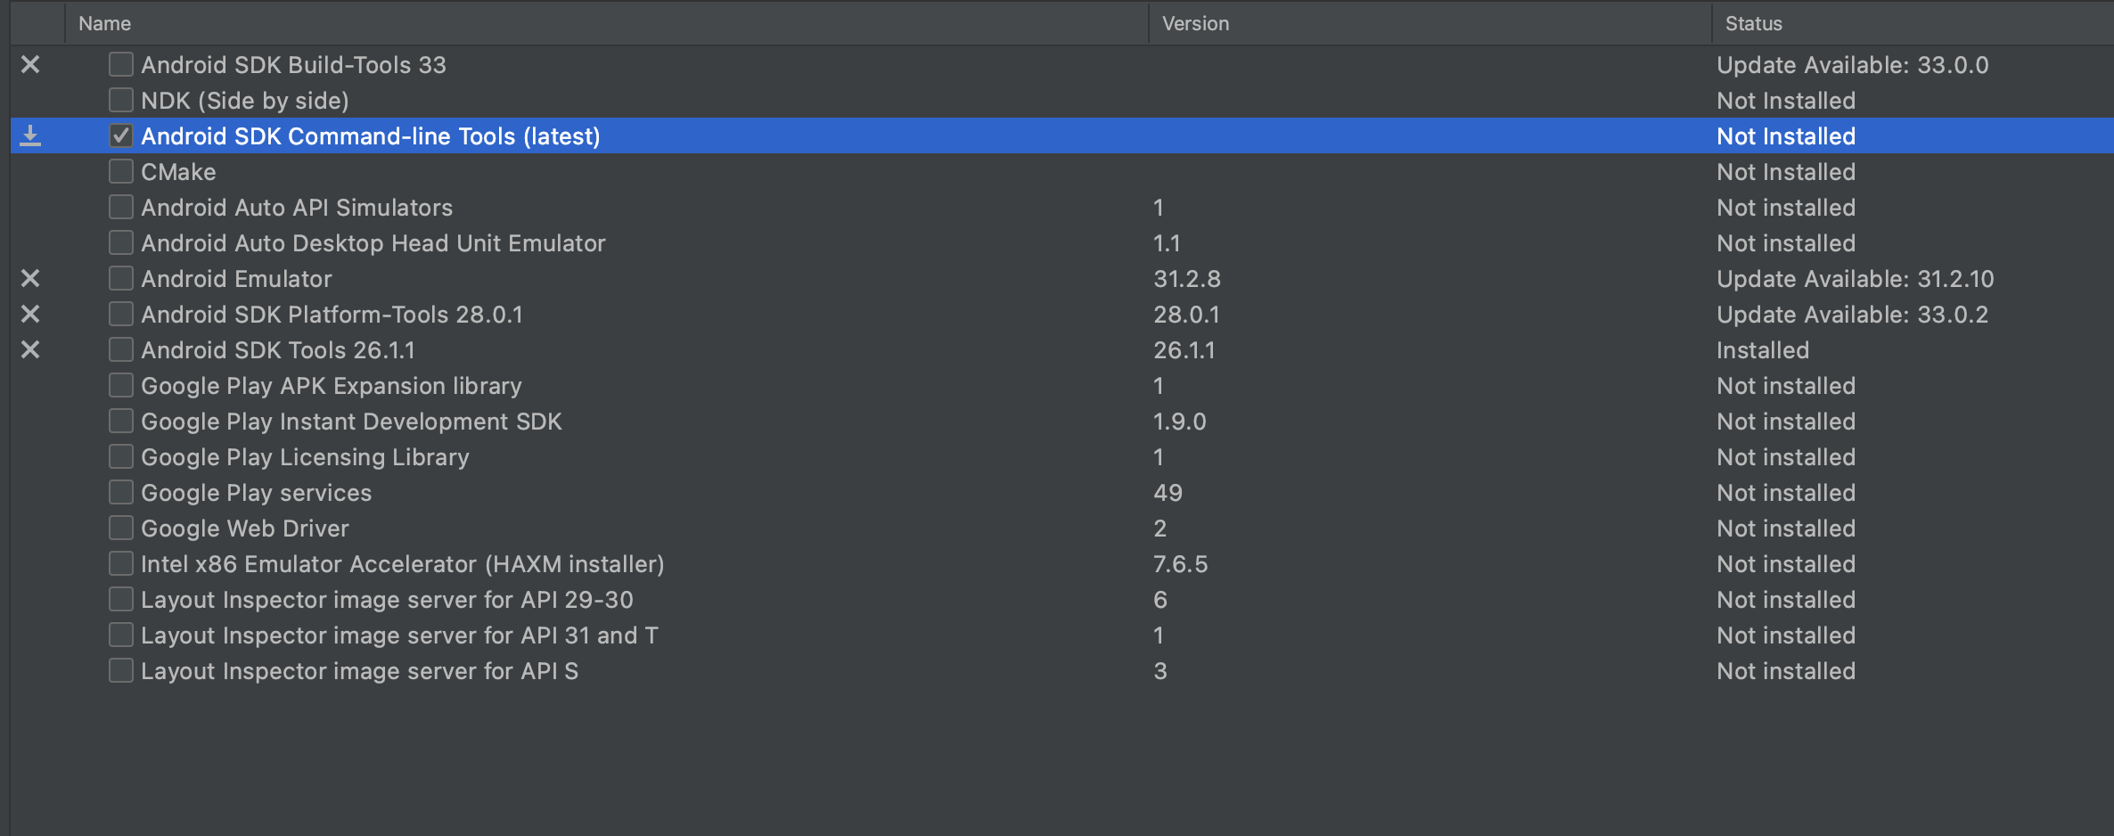The height and width of the screenshot is (836, 2114).
Task: Toggle the Android SDK Tools 26.1.1 checkbox
Action: (x=121, y=349)
